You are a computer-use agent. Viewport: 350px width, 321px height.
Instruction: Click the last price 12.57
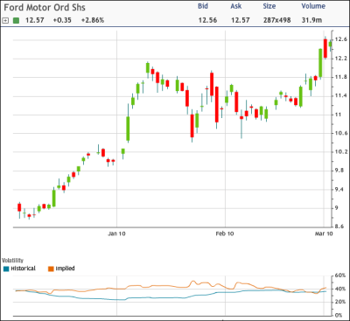[35, 20]
